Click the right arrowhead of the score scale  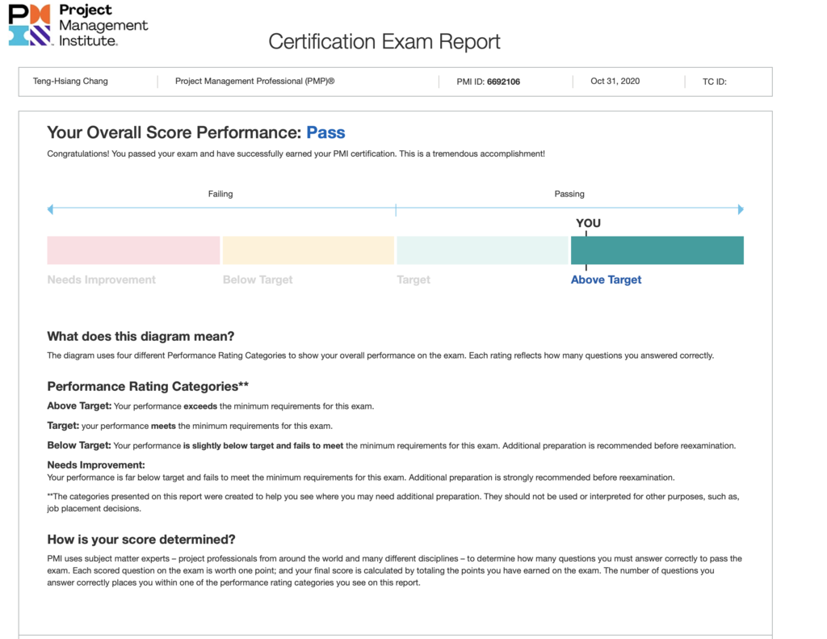click(x=741, y=209)
